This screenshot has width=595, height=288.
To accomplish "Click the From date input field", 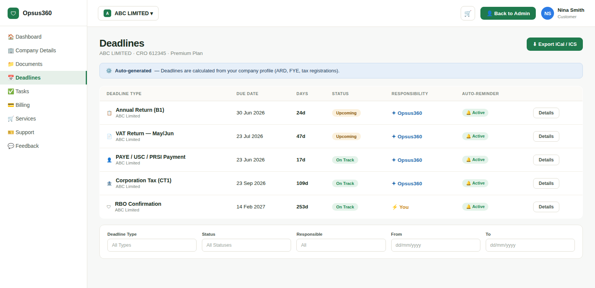I will pos(436,245).
